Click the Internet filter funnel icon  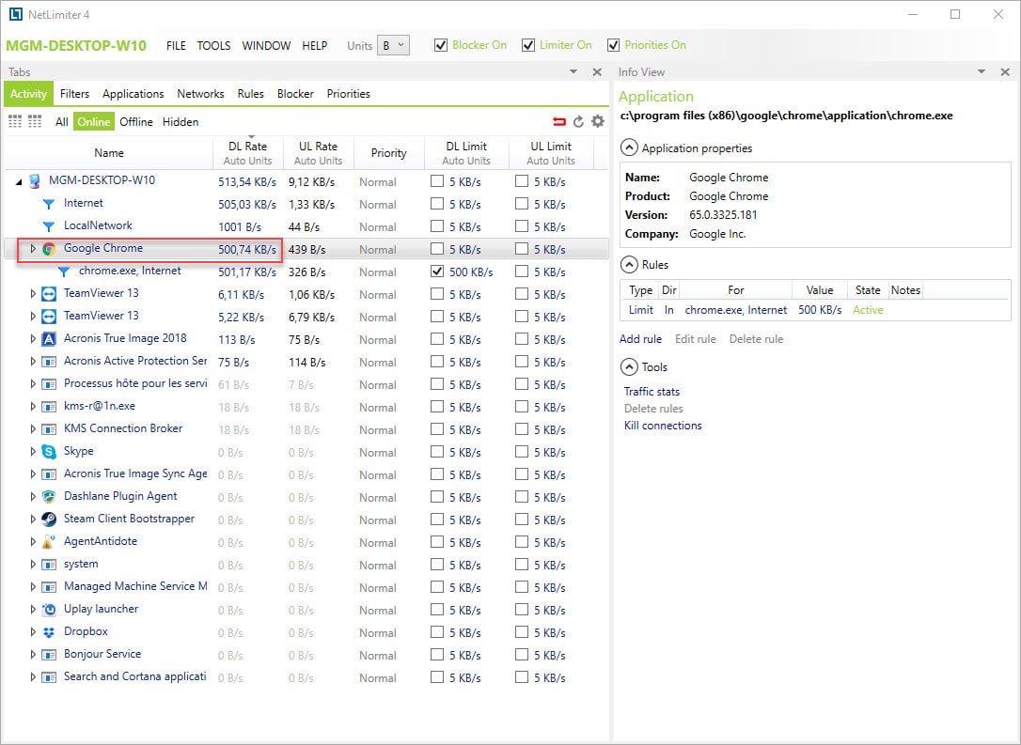coord(49,204)
